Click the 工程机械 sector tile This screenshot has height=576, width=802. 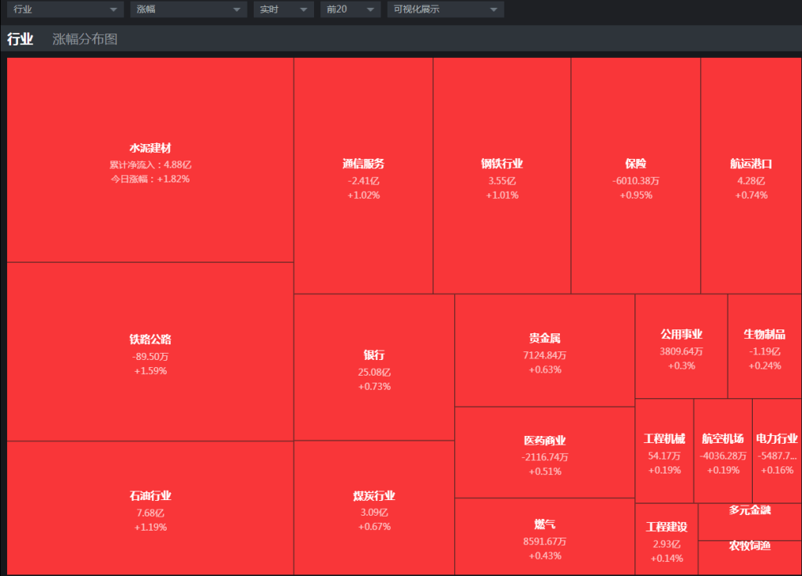click(x=664, y=451)
